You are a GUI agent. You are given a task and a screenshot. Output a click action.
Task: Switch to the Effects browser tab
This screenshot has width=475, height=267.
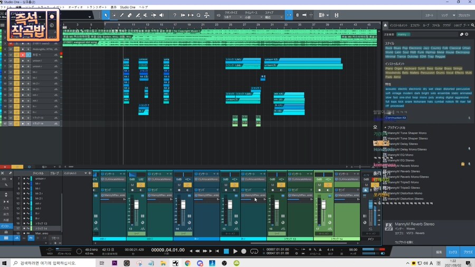[x=415, y=25]
